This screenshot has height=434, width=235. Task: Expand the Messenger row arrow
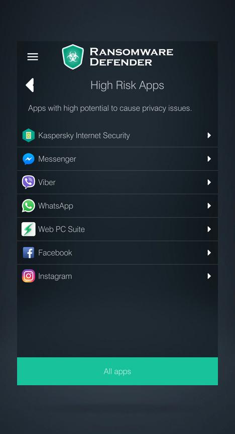[x=209, y=159]
